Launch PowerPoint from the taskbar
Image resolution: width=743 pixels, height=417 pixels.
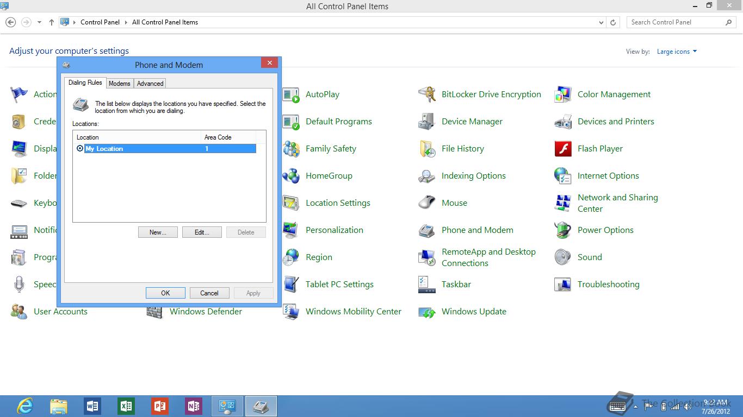[x=160, y=406]
